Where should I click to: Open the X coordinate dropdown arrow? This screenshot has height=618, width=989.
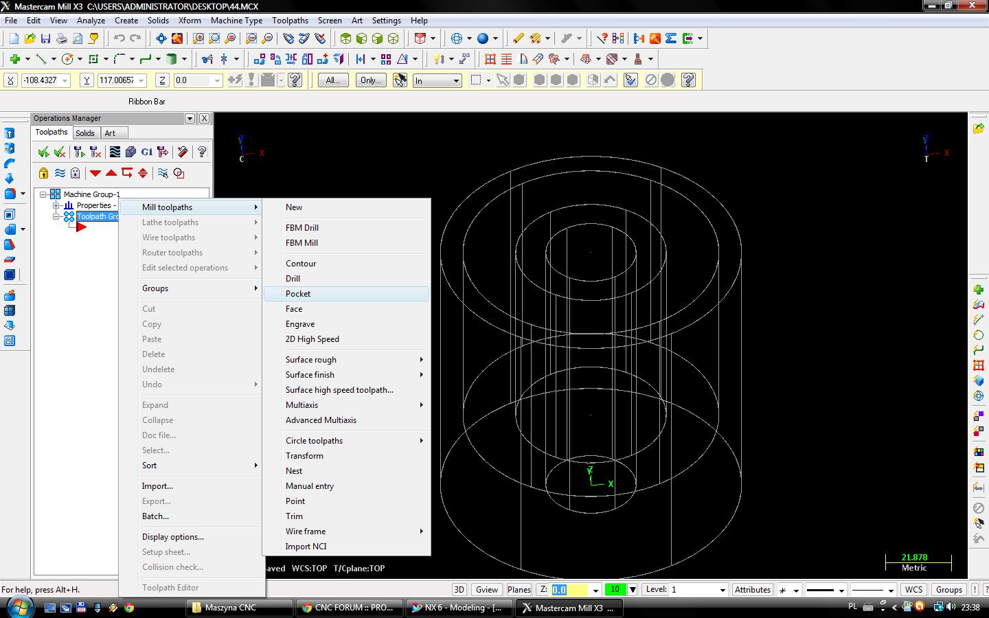[65, 80]
